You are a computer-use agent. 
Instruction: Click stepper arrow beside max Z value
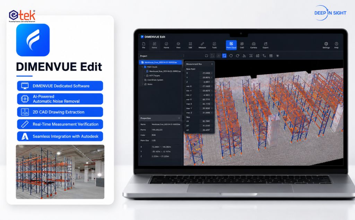[212, 113]
